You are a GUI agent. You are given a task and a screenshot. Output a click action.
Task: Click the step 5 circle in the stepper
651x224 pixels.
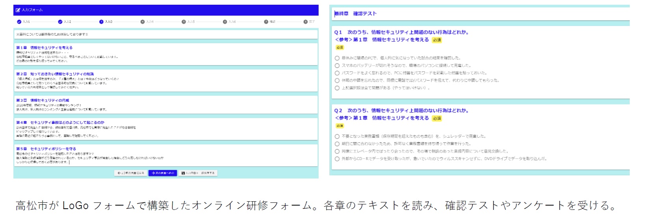point(184,22)
